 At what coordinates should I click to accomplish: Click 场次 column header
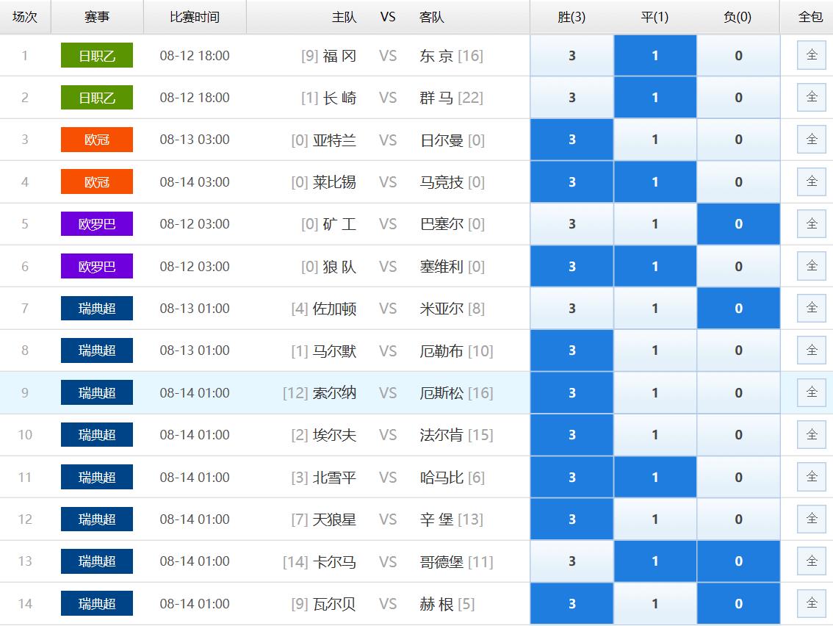tap(25, 17)
